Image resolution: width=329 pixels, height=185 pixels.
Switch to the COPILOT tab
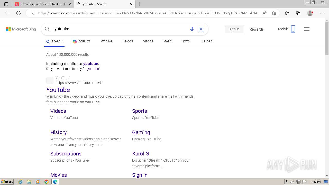pyautogui.click(x=81, y=41)
